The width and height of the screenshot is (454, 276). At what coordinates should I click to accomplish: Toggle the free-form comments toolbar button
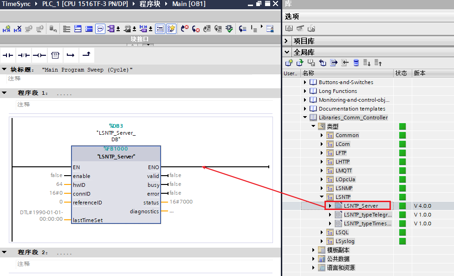(159, 29)
